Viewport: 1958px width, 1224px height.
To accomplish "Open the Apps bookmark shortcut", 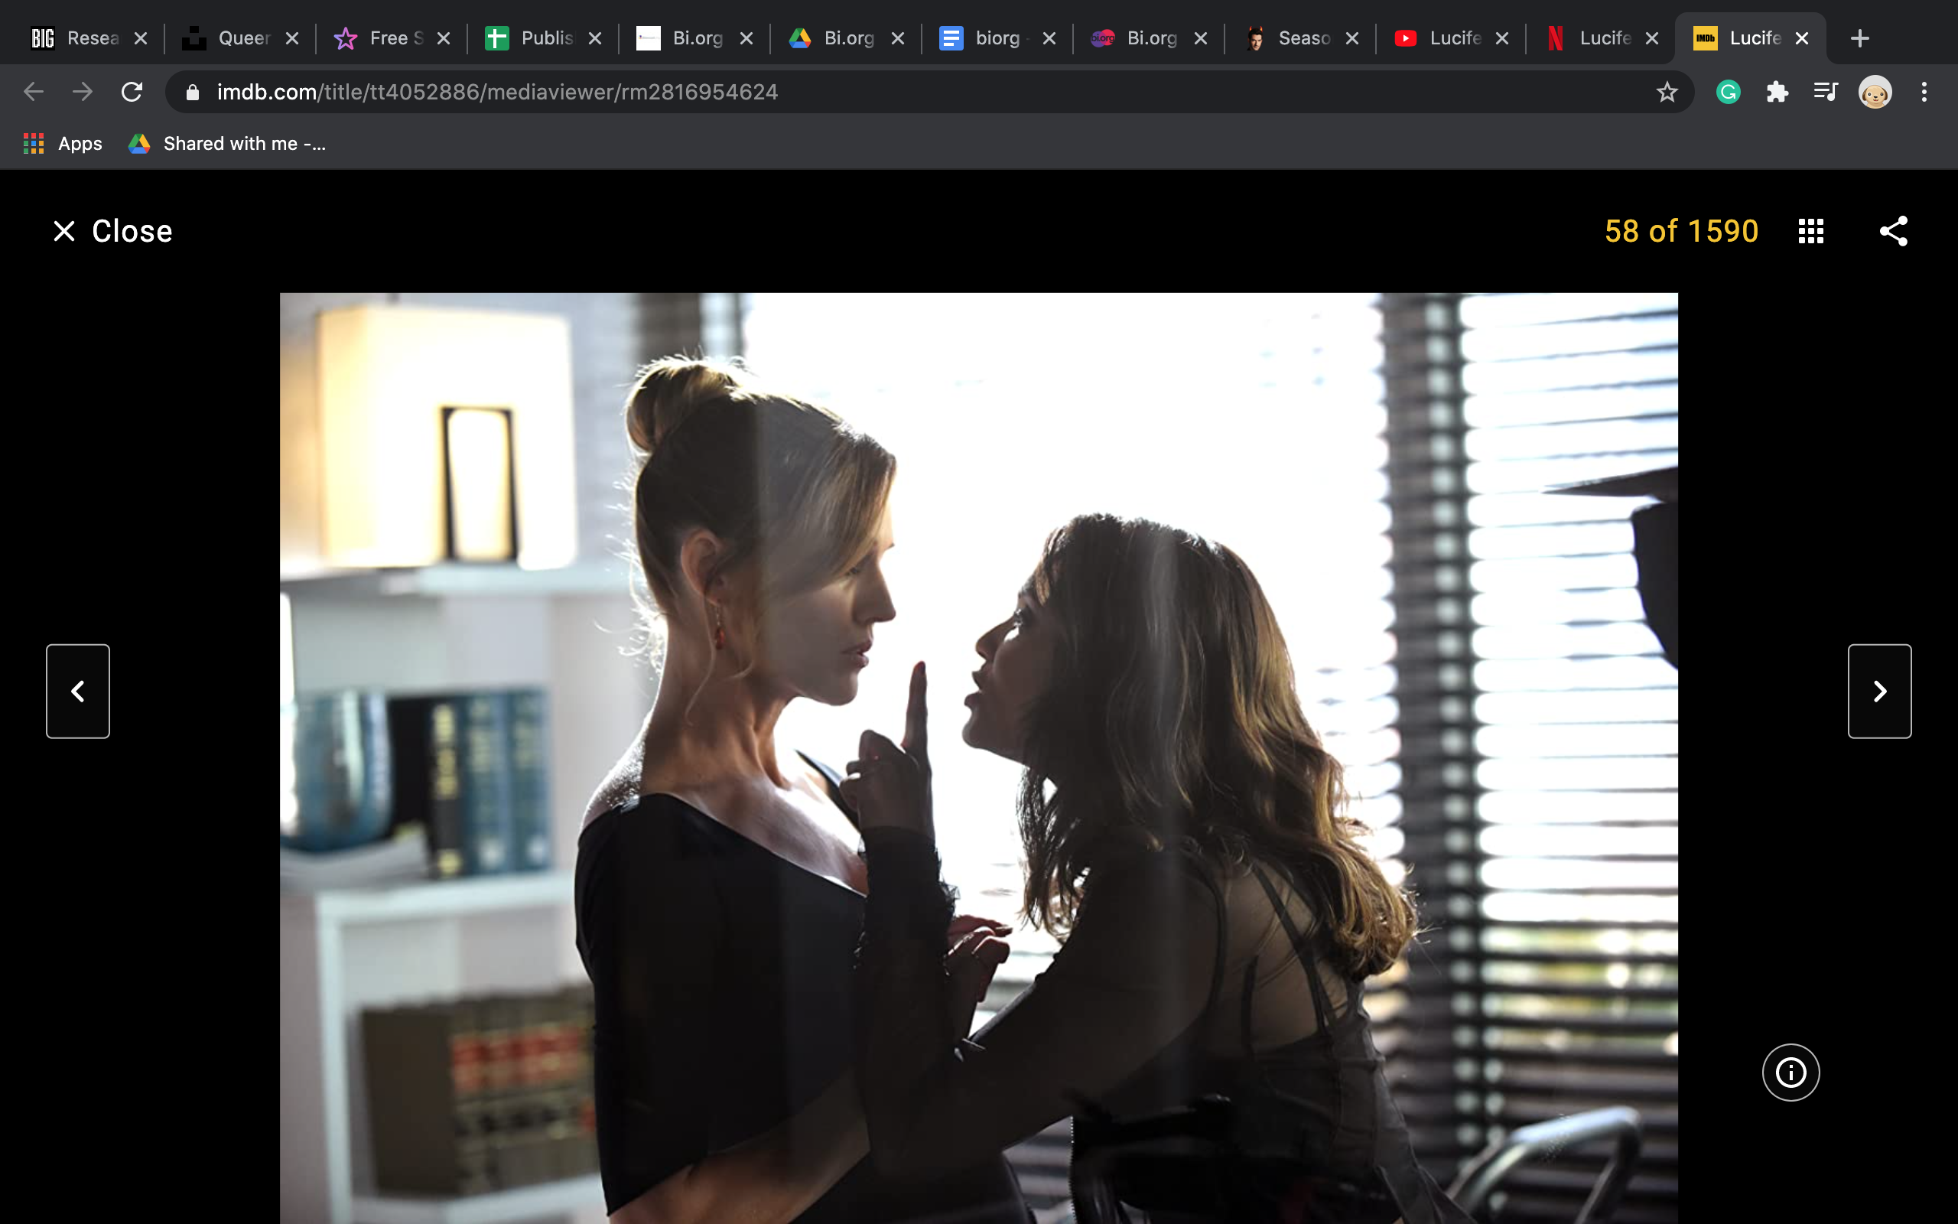I will coord(63,144).
